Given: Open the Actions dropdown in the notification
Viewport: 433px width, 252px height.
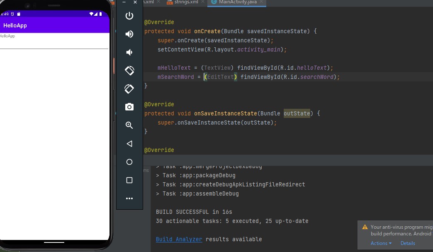Looking at the screenshot, I should coord(381,243).
